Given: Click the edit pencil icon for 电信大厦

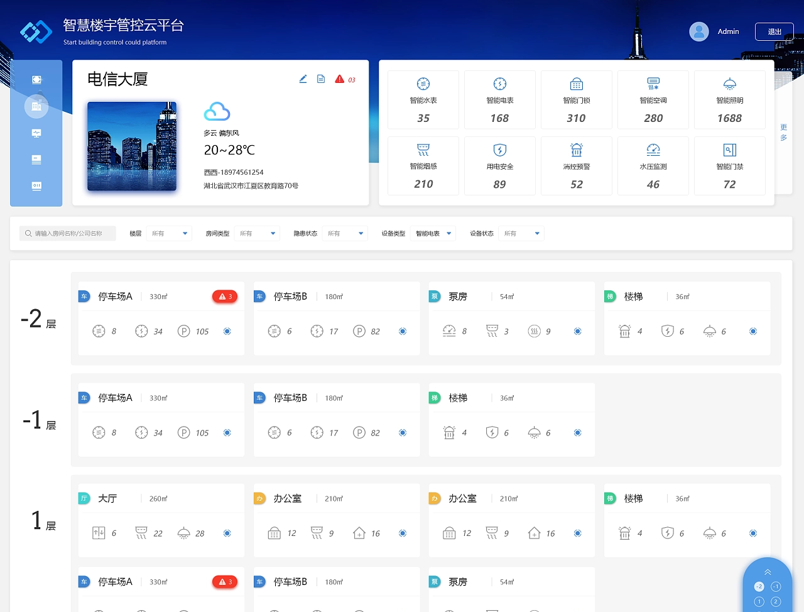Looking at the screenshot, I should (303, 79).
